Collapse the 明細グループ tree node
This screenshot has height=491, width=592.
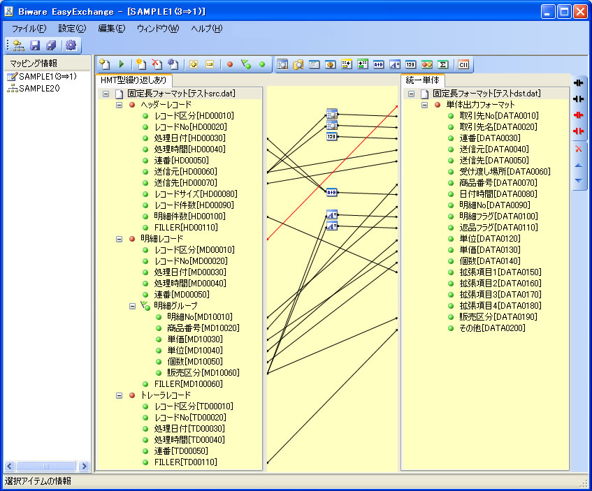click(x=133, y=306)
